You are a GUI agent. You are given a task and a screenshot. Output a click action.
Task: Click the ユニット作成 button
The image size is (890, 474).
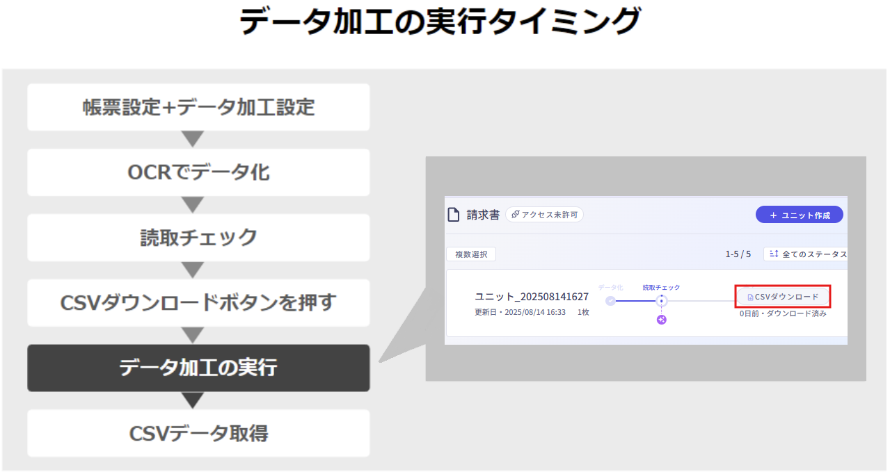click(x=799, y=215)
